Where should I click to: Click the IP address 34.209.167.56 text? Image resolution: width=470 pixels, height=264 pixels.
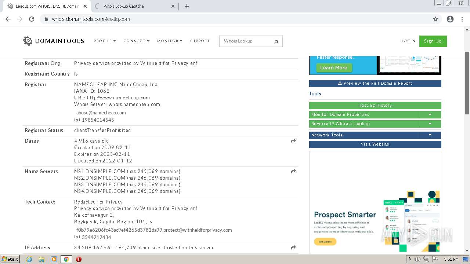[x=92, y=247]
